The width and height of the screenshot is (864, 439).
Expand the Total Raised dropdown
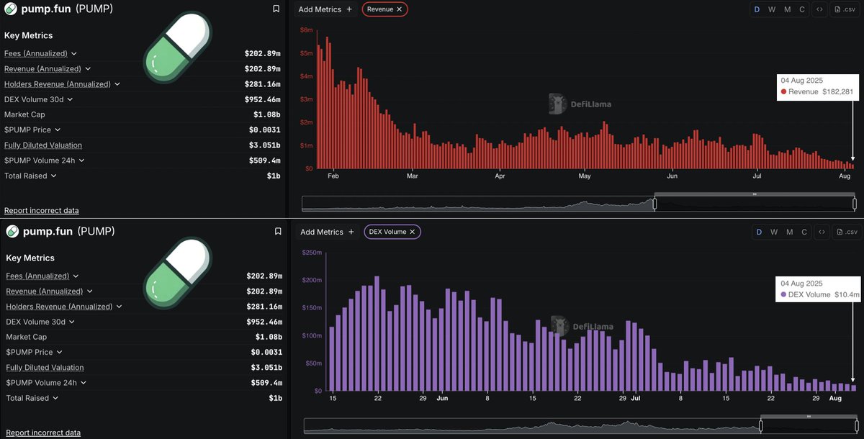coord(55,176)
